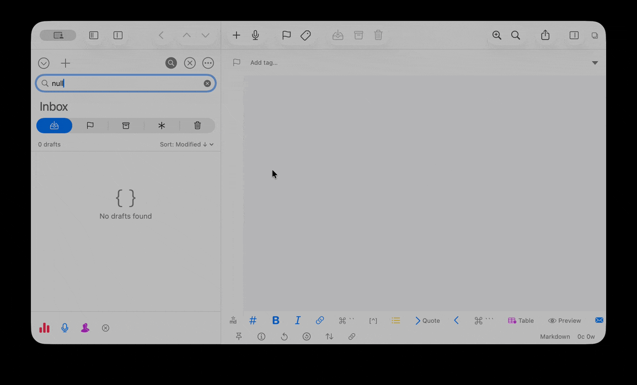Move draft to inbox using toolbar tray icon
Screen dimensions: 637x385
click(338, 35)
